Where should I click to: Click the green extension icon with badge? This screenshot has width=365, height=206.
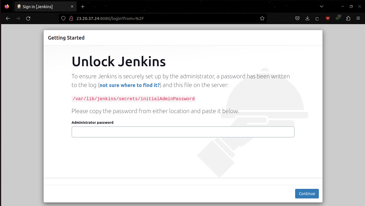[338, 18]
